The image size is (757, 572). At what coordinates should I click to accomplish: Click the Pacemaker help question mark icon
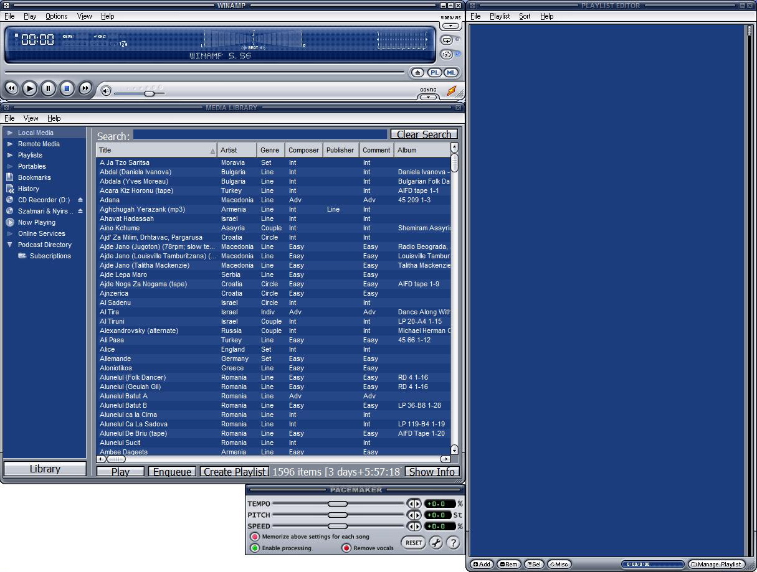pos(452,543)
